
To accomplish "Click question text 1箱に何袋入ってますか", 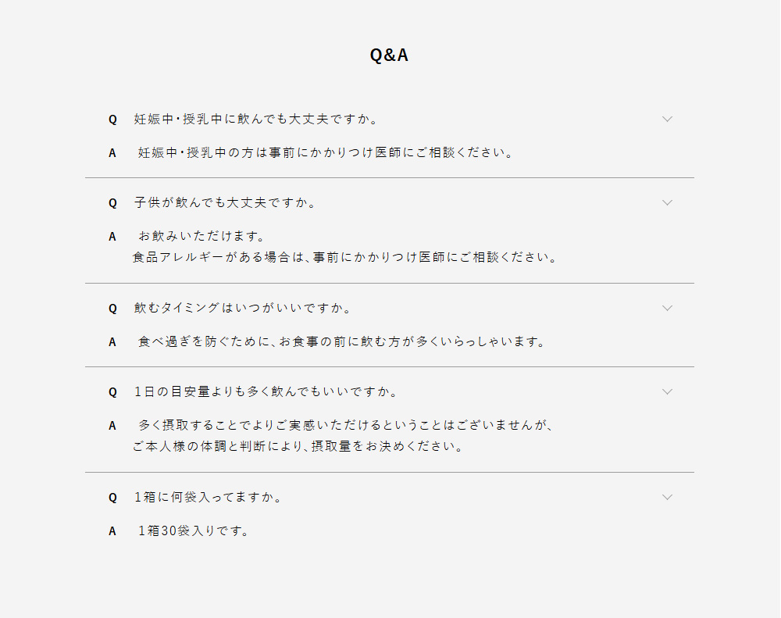I will (x=208, y=498).
